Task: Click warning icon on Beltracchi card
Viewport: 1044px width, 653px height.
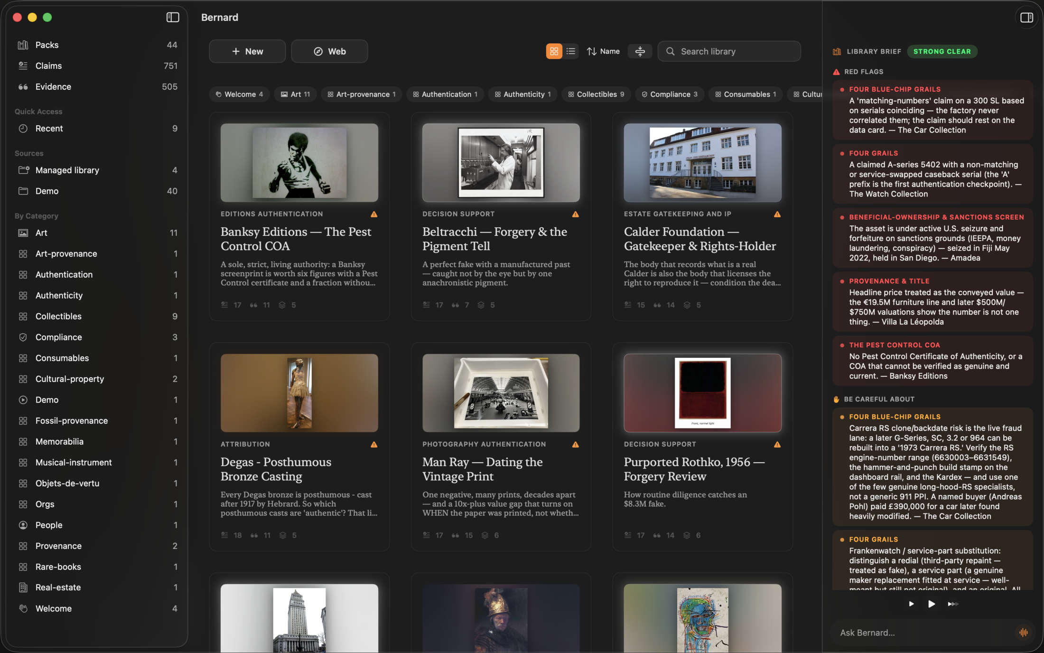Action: [x=576, y=215]
